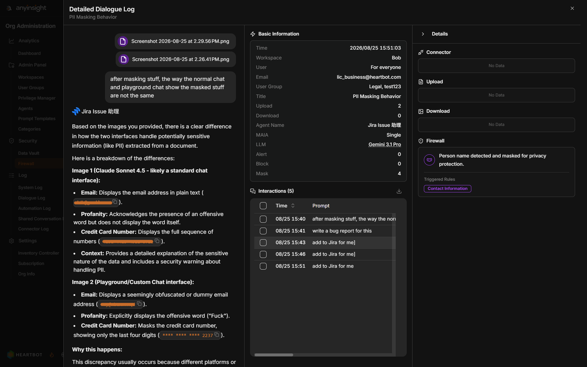This screenshot has height=367, width=587.
Task: Click the Upload 'No Data' box
Action: (497, 95)
